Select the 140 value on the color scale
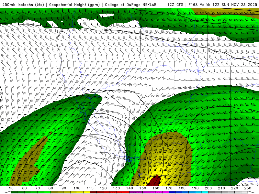259x194 pixels. point(129,188)
